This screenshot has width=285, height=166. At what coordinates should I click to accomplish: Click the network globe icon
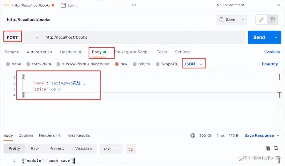[x=193, y=136]
